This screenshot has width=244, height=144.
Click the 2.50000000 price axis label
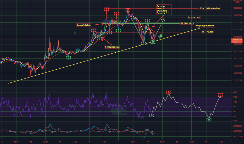point(237,8)
